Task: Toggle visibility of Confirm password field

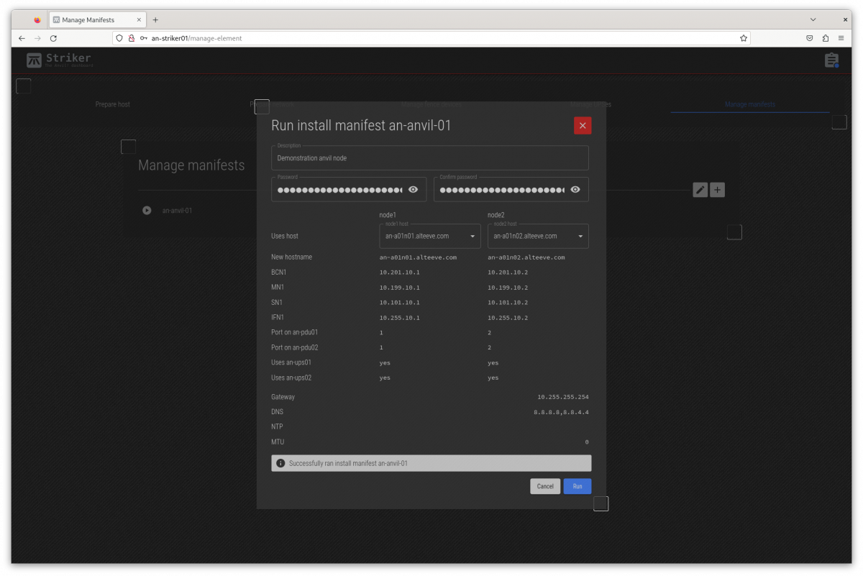Action: tap(575, 190)
